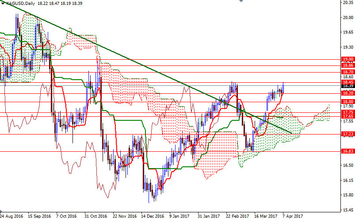Click the 19.30 value on price scale

click(x=348, y=47)
